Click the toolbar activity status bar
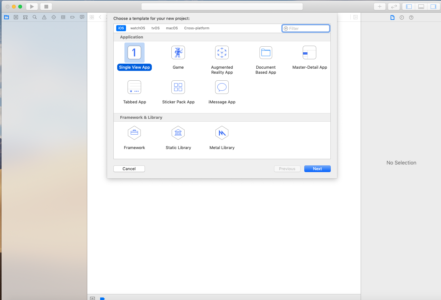Image resolution: width=441 pixels, height=300 pixels. pyautogui.click(x=222, y=7)
